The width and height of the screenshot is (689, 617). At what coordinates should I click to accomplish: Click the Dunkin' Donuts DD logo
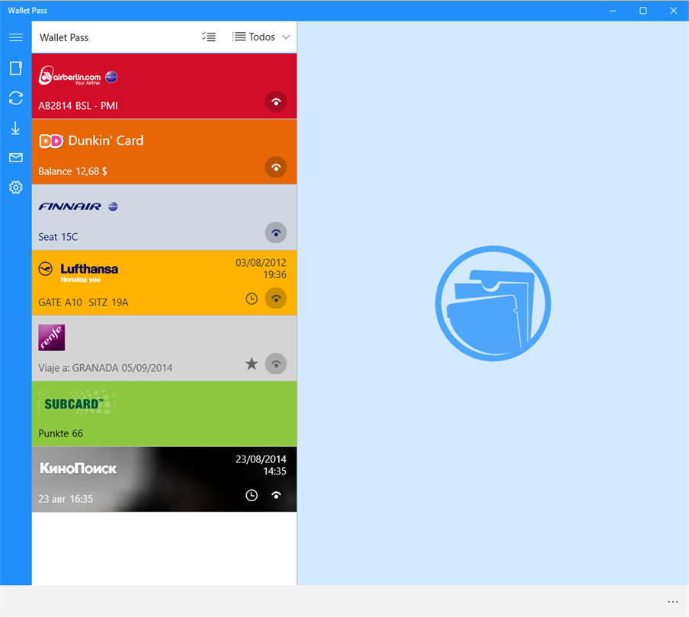click(51, 141)
